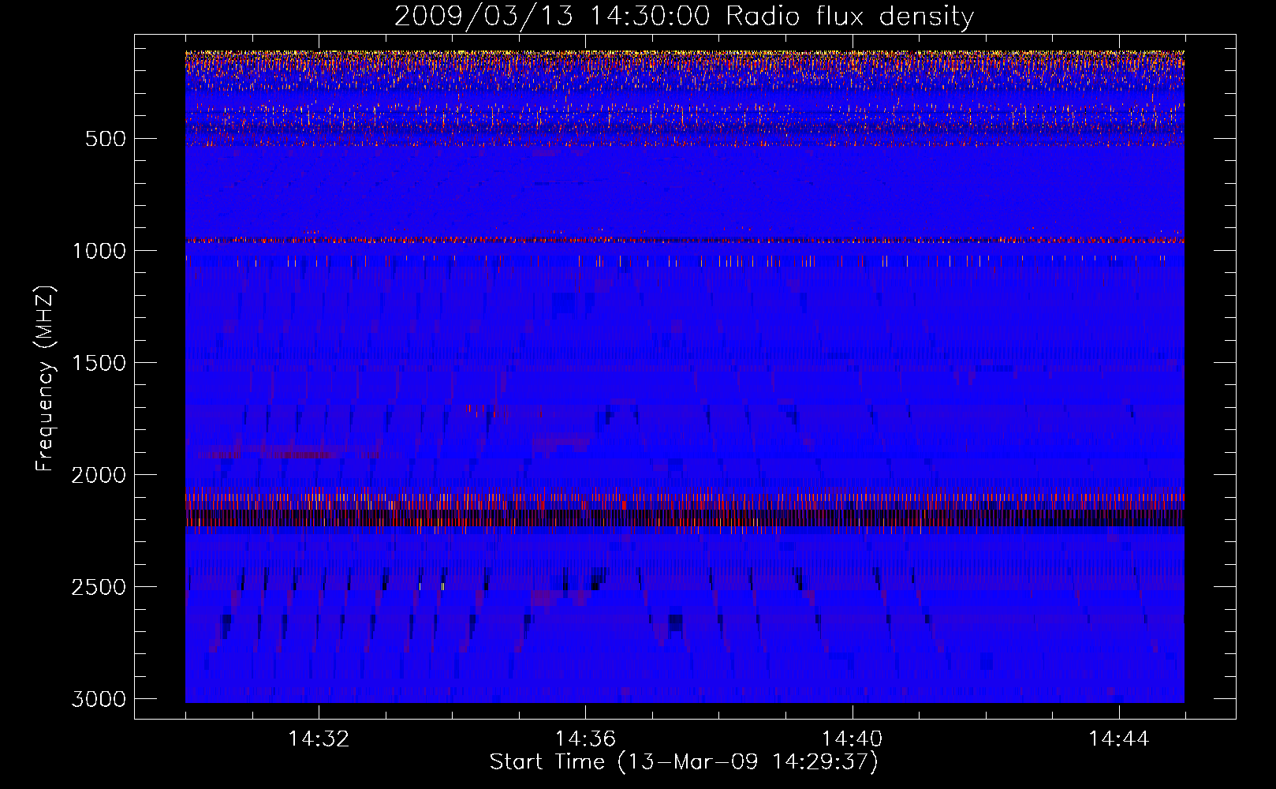Viewport: 1276px width, 789px height.
Task: Click the 14:44 time tick label
Action: pyautogui.click(x=1119, y=739)
